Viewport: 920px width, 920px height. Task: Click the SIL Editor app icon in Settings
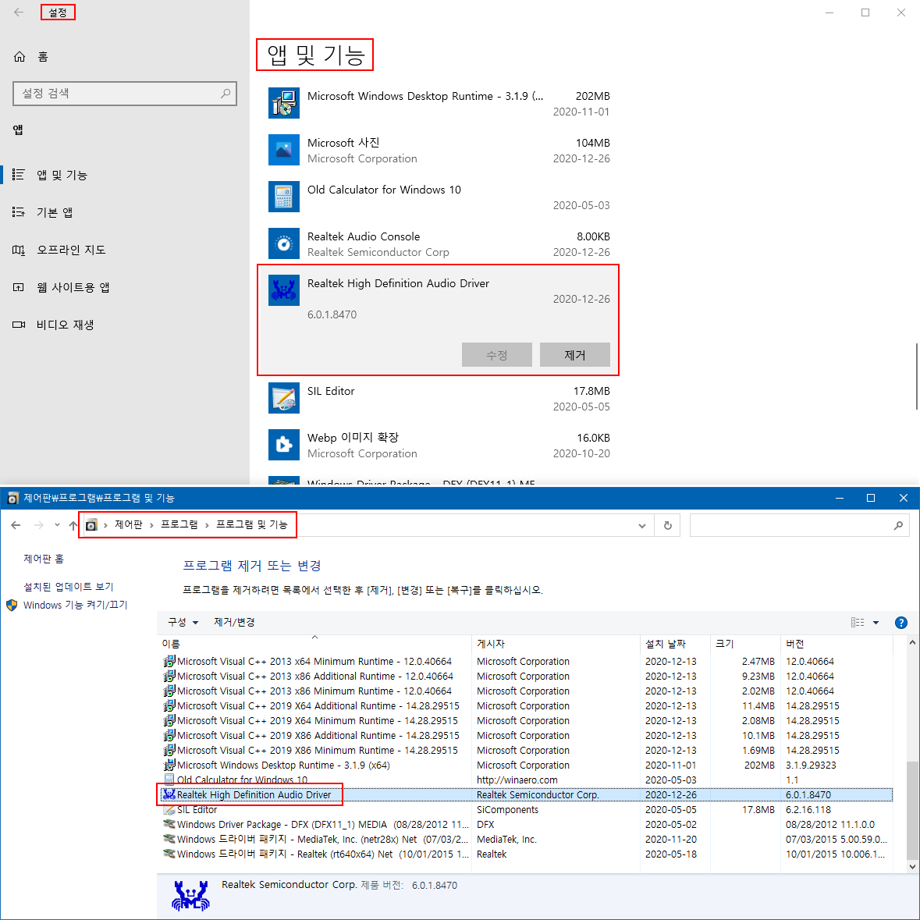[284, 399]
